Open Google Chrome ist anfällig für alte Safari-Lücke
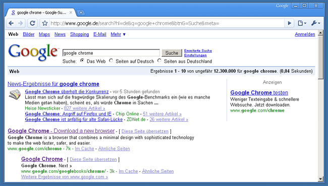The width and height of the screenshot is (328, 186). click(x=74, y=119)
